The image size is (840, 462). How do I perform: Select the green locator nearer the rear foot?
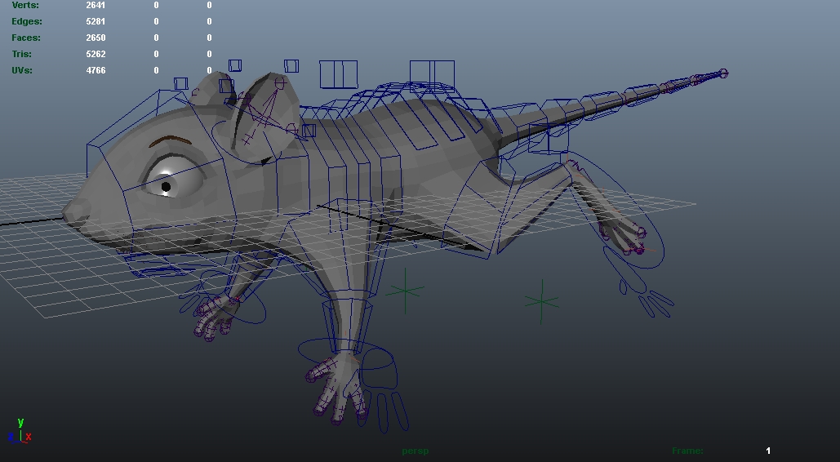click(541, 302)
